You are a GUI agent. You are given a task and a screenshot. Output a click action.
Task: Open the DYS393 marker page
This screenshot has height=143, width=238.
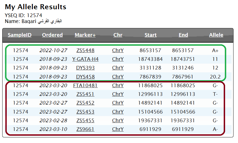pyautogui.click(x=85, y=68)
